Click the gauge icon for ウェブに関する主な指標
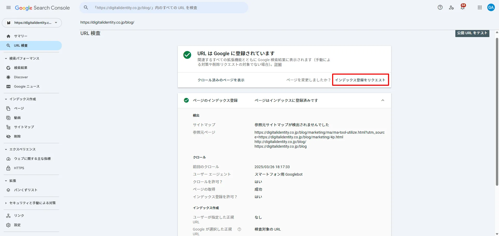Screen dimensions: 499x236 pos(8,159)
